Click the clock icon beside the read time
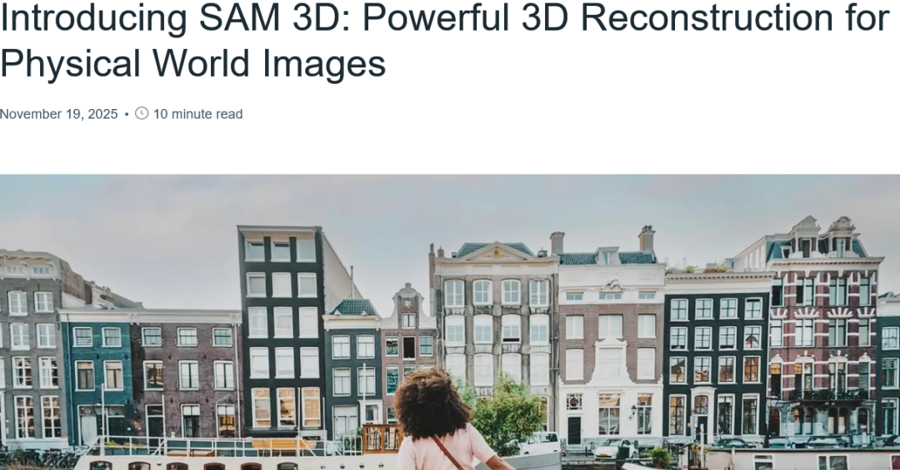Image resolution: width=900 pixels, height=470 pixels. (142, 113)
